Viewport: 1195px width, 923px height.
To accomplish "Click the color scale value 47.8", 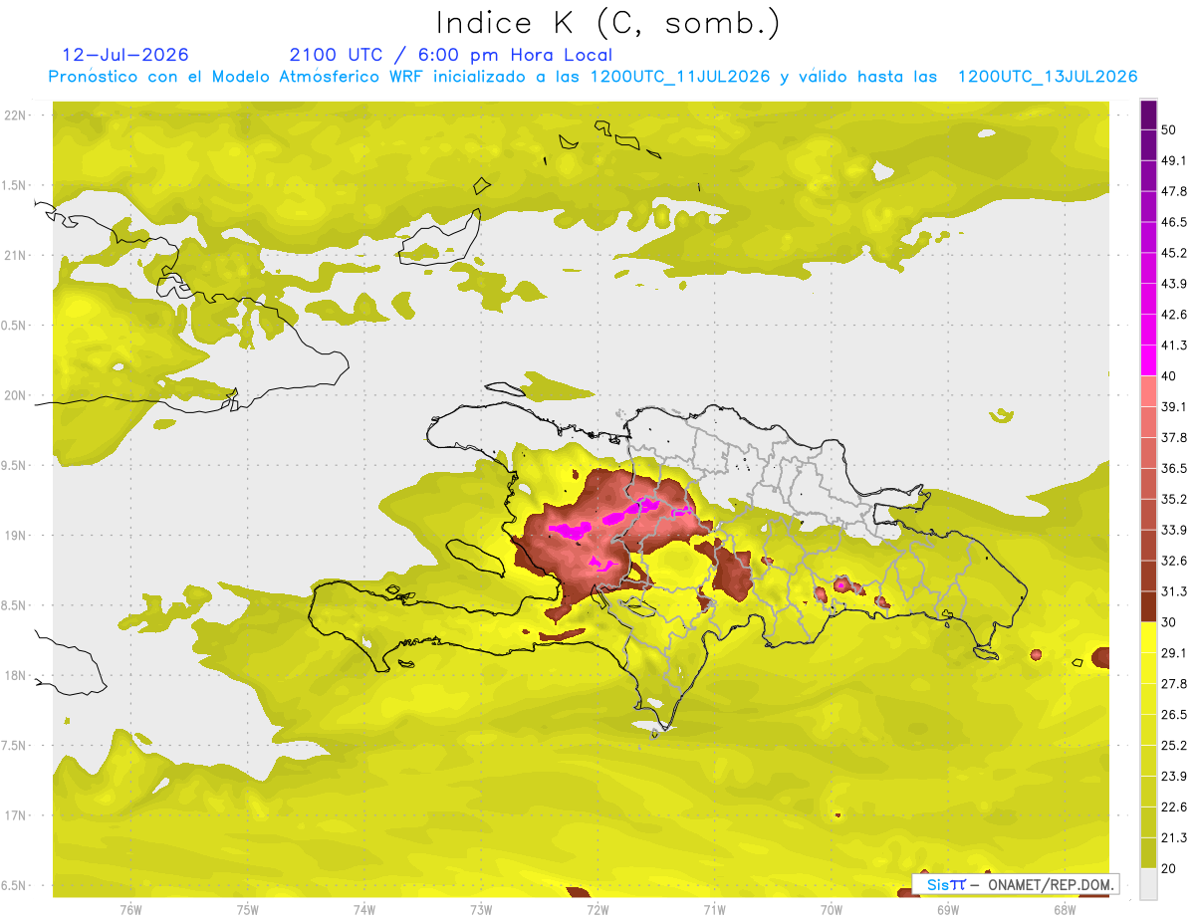I will pos(1173,191).
